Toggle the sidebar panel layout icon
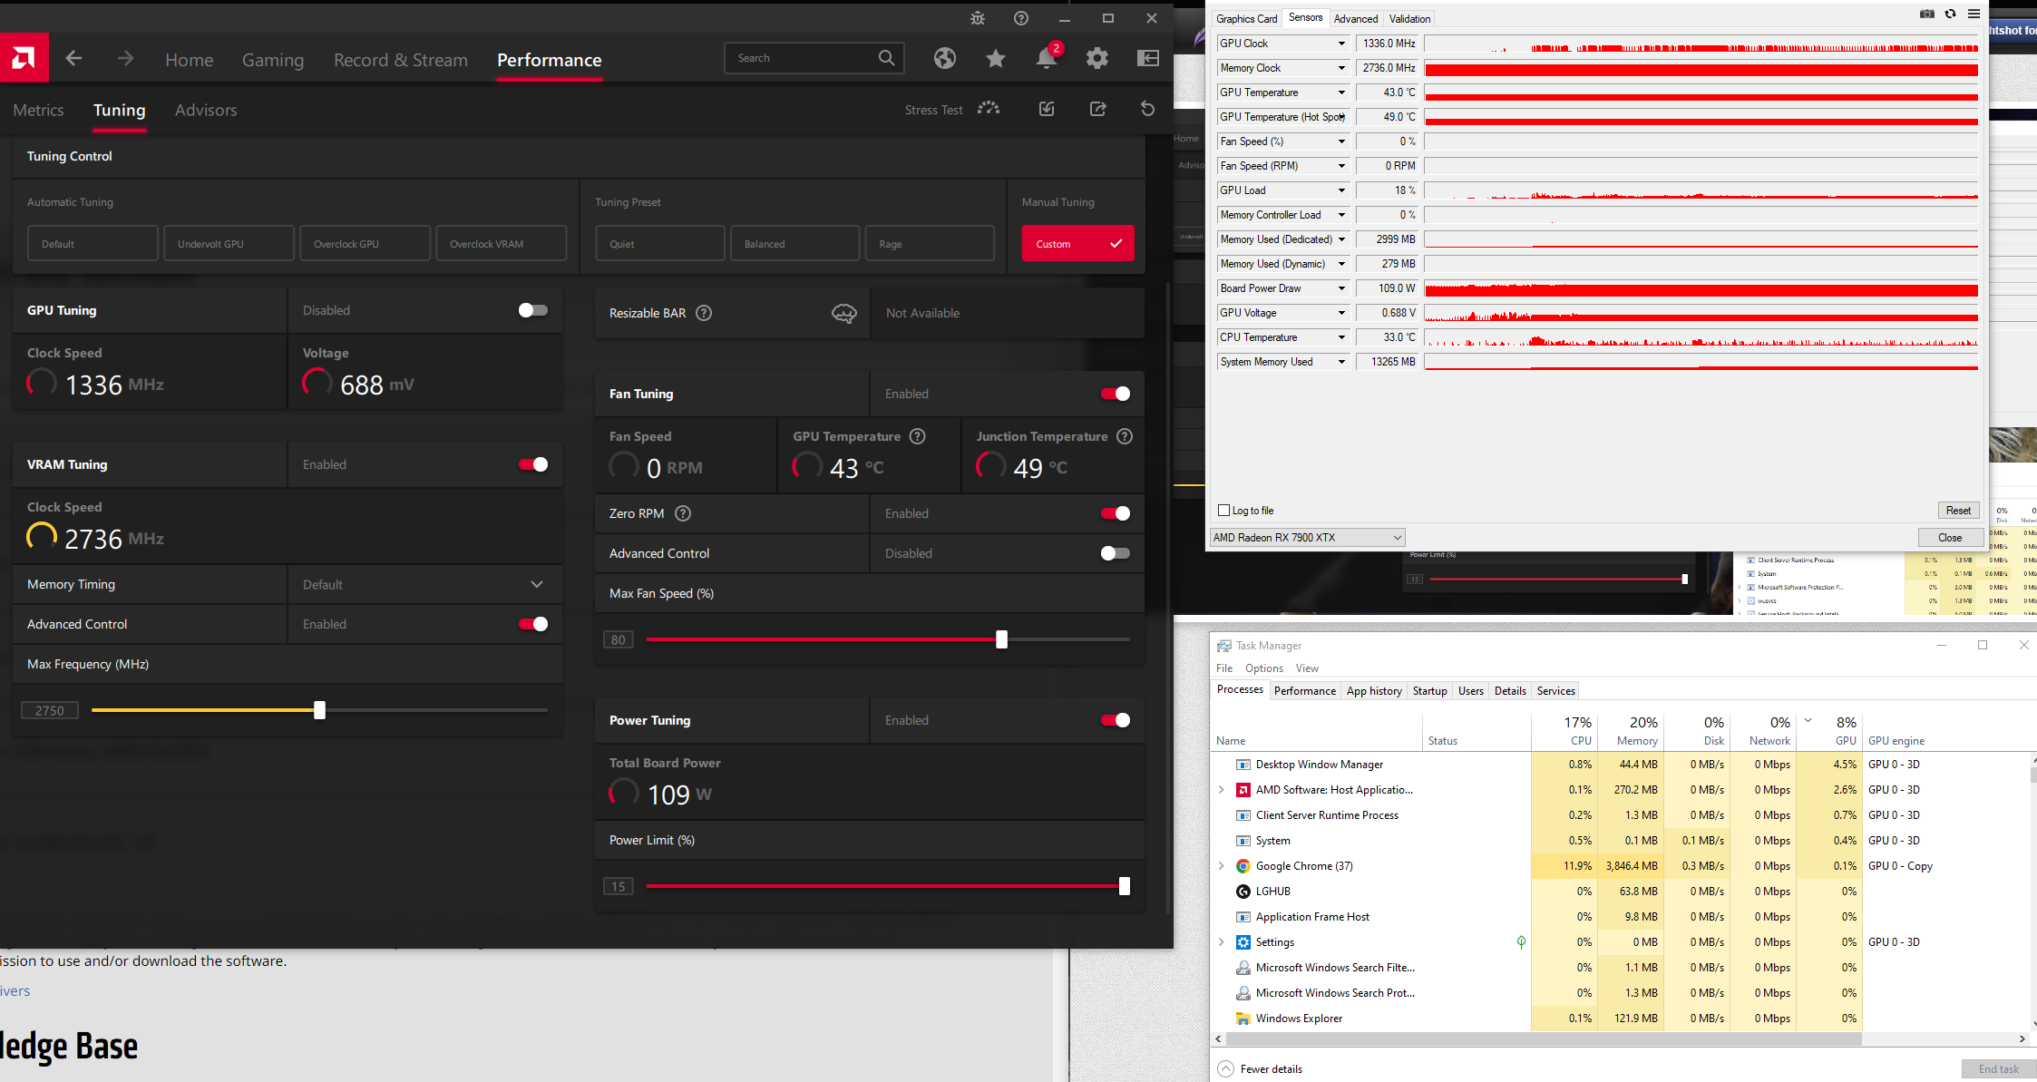 [1148, 58]
